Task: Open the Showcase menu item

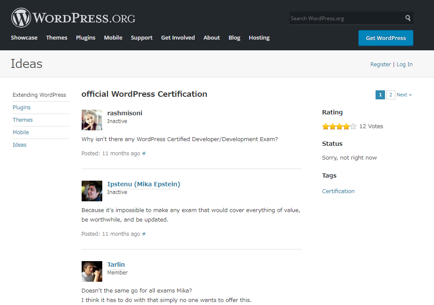Action: pos(24,38)
